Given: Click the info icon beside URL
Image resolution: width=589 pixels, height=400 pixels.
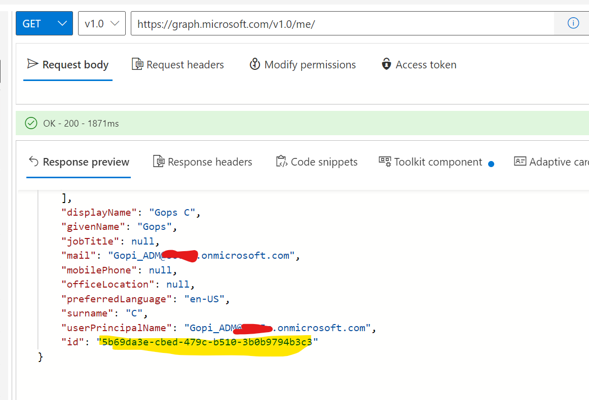Looking at the screenshot, I should coord(573,23).
